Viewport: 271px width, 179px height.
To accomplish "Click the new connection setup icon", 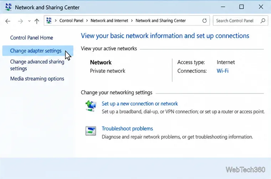I will 91,106.
